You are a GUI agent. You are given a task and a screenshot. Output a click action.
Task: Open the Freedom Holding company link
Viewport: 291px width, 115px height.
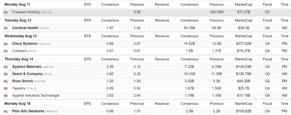(26, 12)
